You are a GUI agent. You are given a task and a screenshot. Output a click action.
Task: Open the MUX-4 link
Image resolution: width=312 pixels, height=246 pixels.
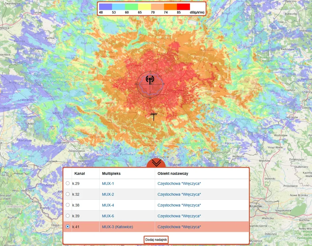pos(108,205)
